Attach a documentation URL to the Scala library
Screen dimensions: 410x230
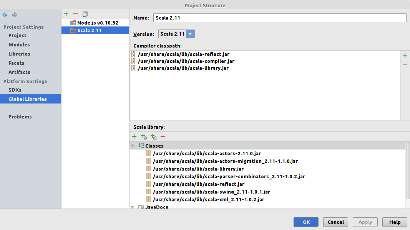click(x=144, y=136)
